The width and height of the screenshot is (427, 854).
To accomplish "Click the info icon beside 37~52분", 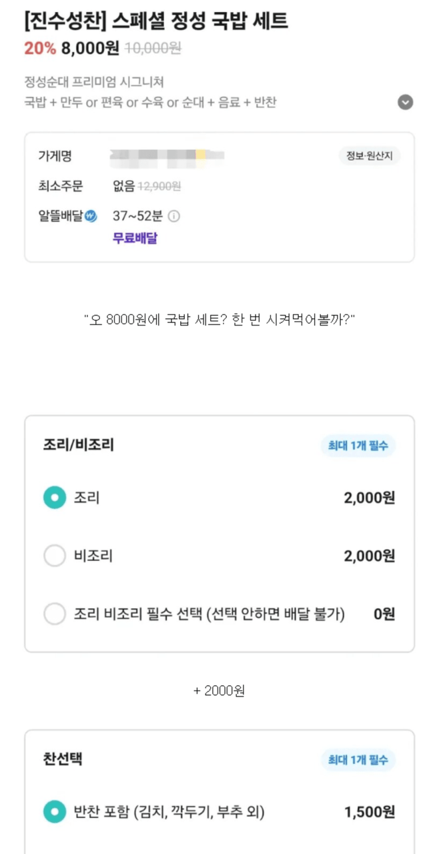I will point(174,216).
